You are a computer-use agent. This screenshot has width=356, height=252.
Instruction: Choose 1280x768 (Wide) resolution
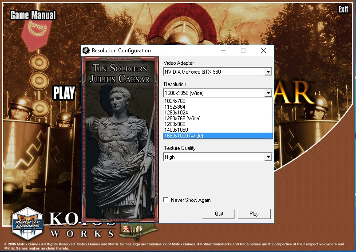[x=218, y=118]
